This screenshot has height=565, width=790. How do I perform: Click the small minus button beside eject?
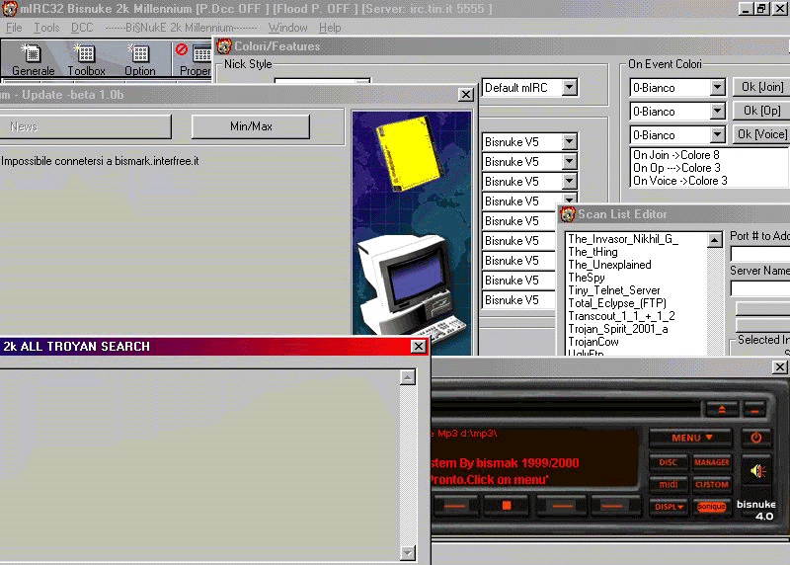point(754,409)
